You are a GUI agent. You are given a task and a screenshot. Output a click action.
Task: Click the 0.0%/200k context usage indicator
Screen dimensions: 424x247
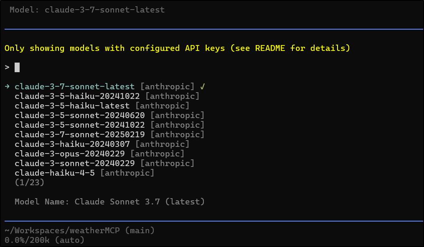44,240
